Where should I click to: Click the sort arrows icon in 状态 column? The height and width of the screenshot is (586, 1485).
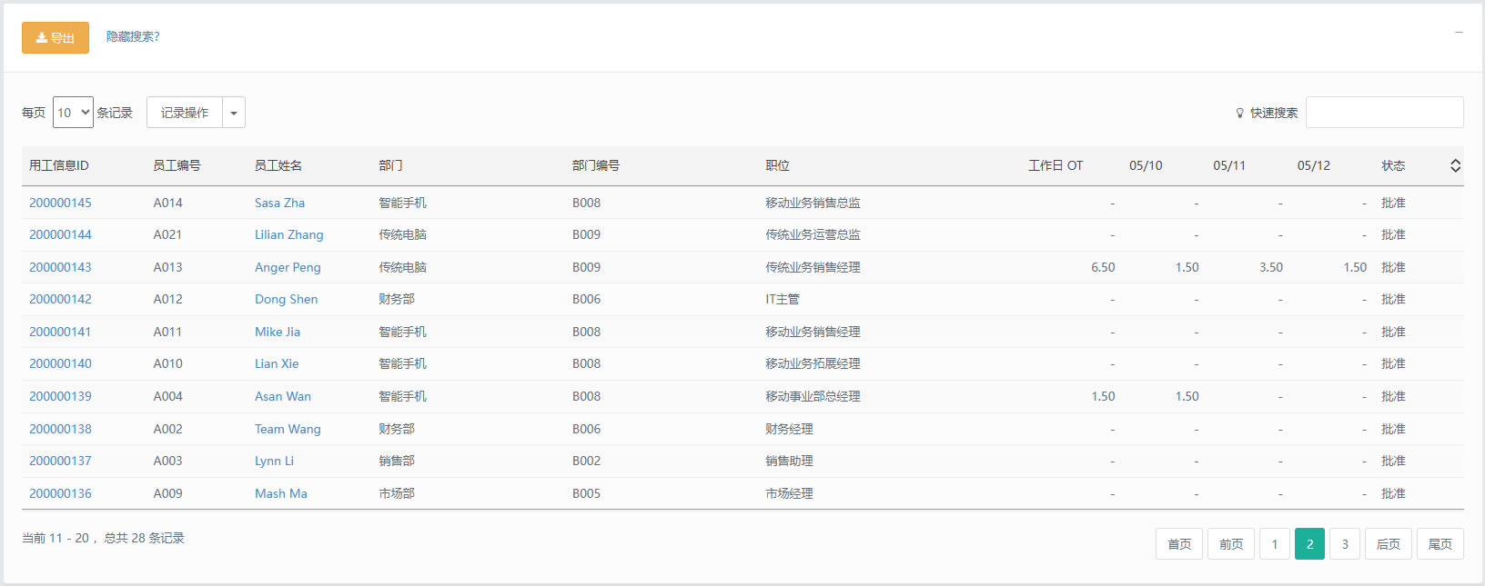1455,165
